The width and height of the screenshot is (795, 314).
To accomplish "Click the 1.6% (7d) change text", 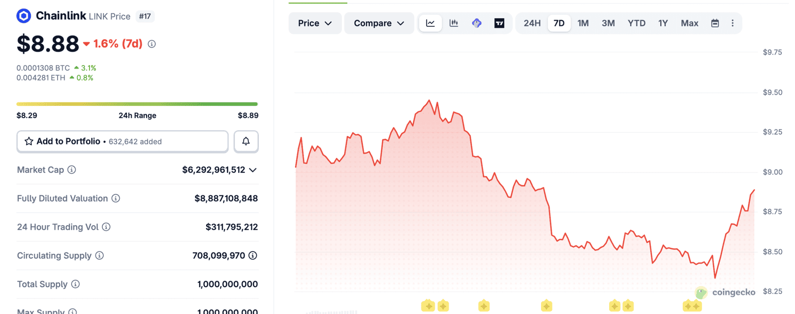I will tap(118, 44).
